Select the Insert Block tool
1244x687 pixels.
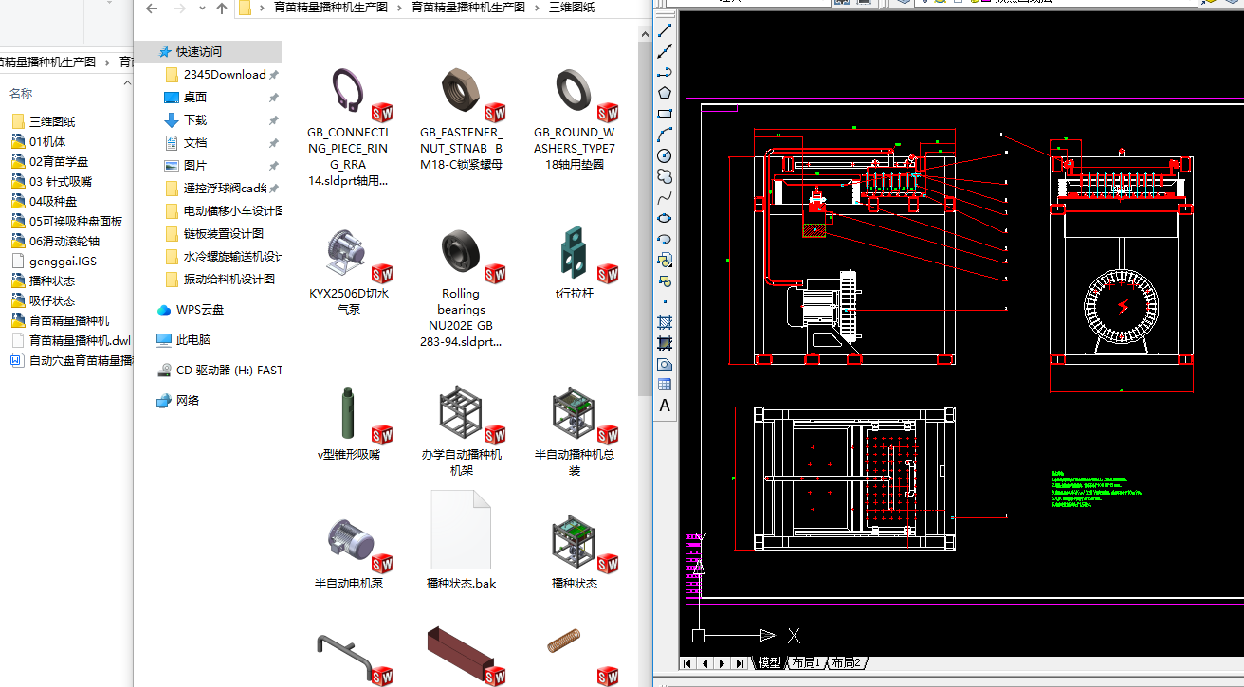665,260
